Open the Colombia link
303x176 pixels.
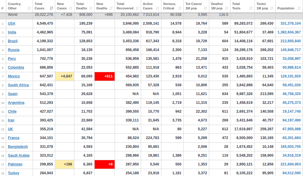(16, 67)
